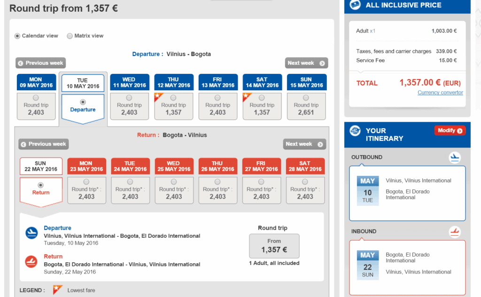
Task: Click the blue departure plane icon in details
Action: coord(31,233)
